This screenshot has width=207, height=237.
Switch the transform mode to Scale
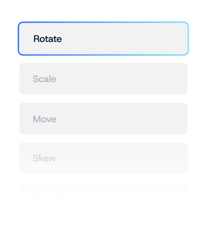[x=103, y=79]
